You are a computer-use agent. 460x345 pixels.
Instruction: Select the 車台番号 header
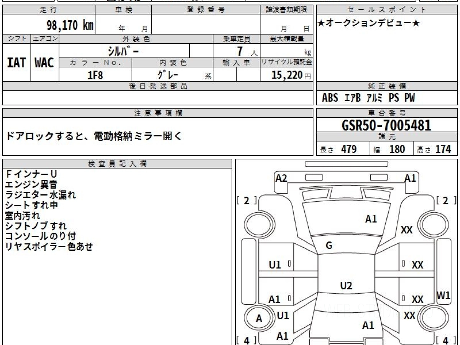coord(387,113)
